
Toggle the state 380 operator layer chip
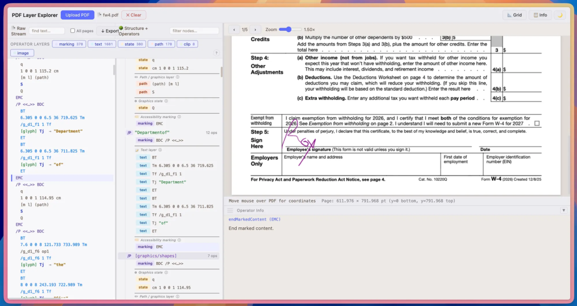(132, 44)
